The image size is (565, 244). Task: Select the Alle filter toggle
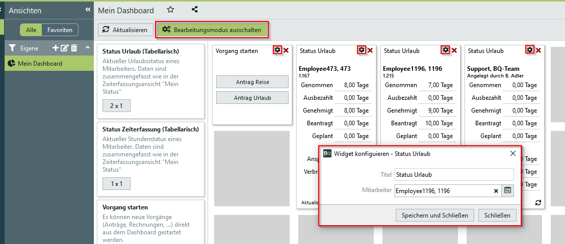coord(31,30)
